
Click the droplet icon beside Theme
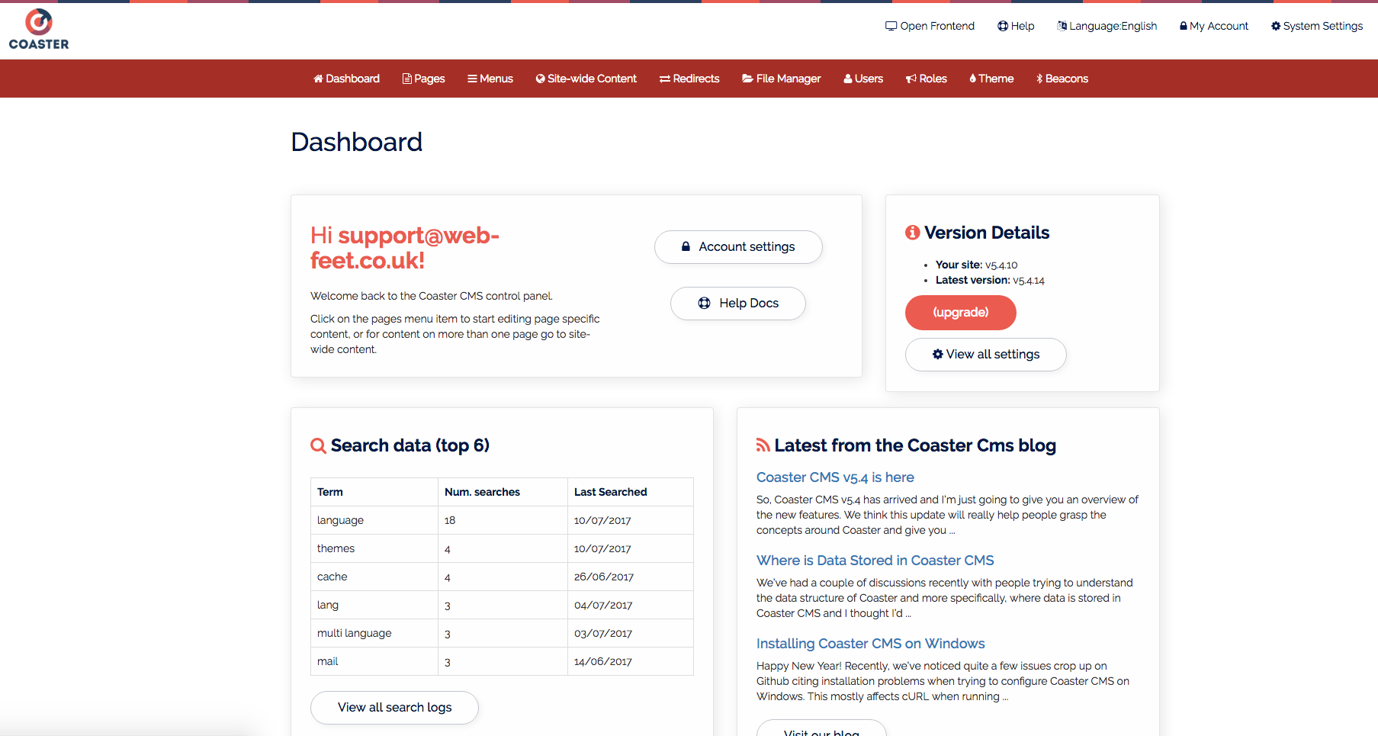973,79
